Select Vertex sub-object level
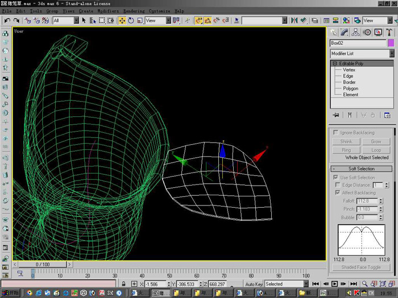The width and height of the screenshot is (398, 298). tap(349, 70)
